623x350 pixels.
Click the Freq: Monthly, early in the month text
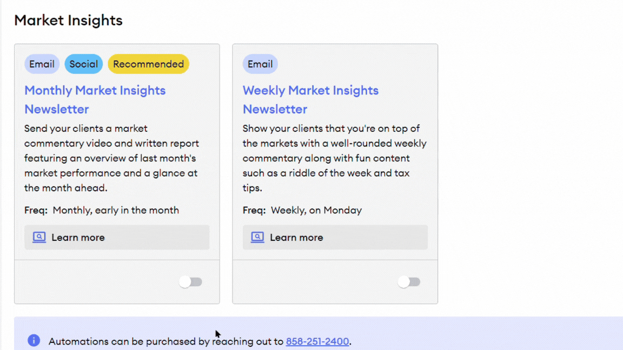pos(102,210)
